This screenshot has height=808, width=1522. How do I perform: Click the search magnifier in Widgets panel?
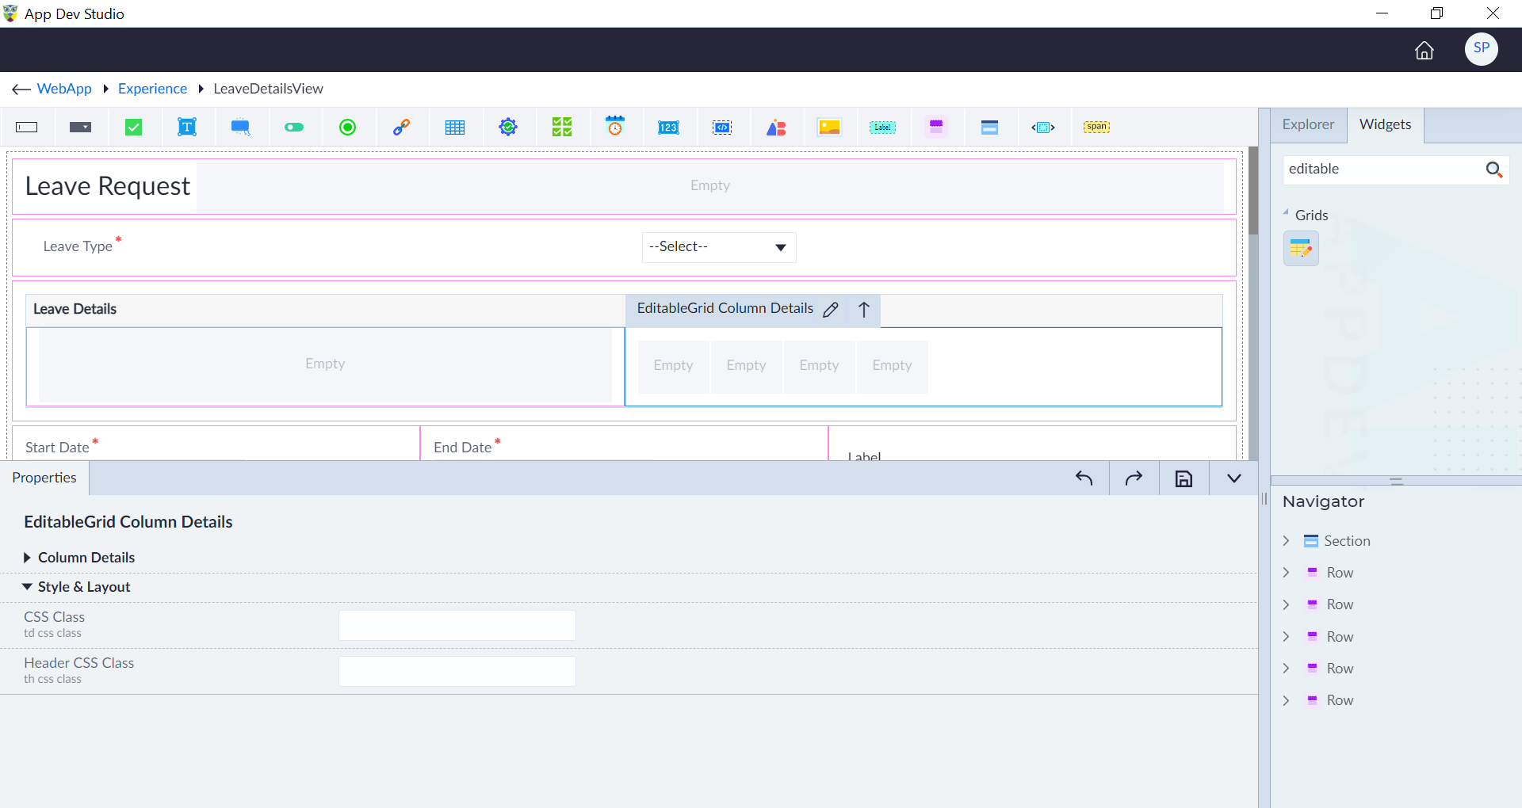tap(1494, 170)
